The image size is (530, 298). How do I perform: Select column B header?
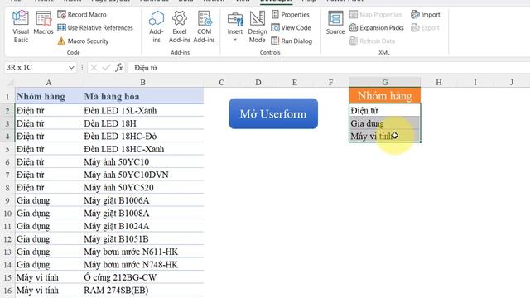[142, 83]
